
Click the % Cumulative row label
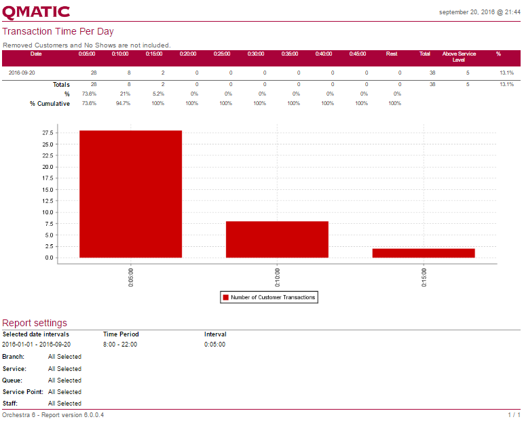coord(50,104)
